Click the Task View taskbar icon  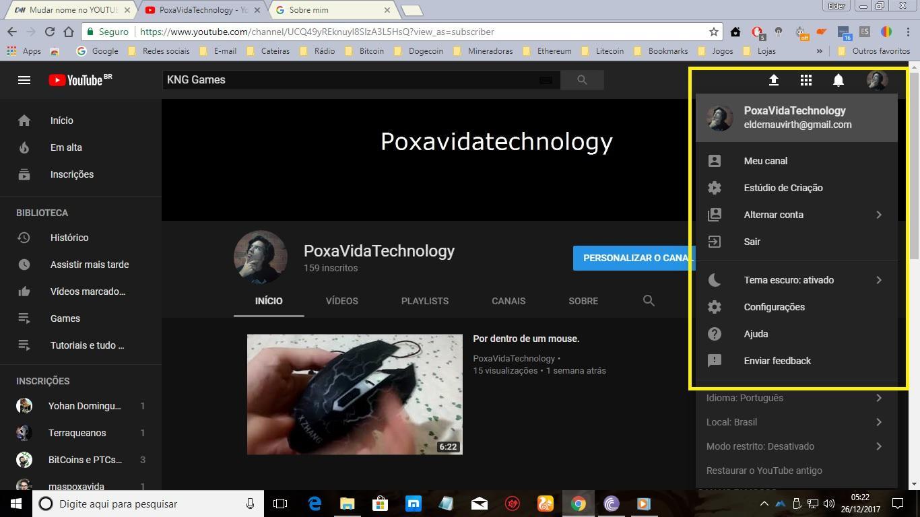point(280,504)
